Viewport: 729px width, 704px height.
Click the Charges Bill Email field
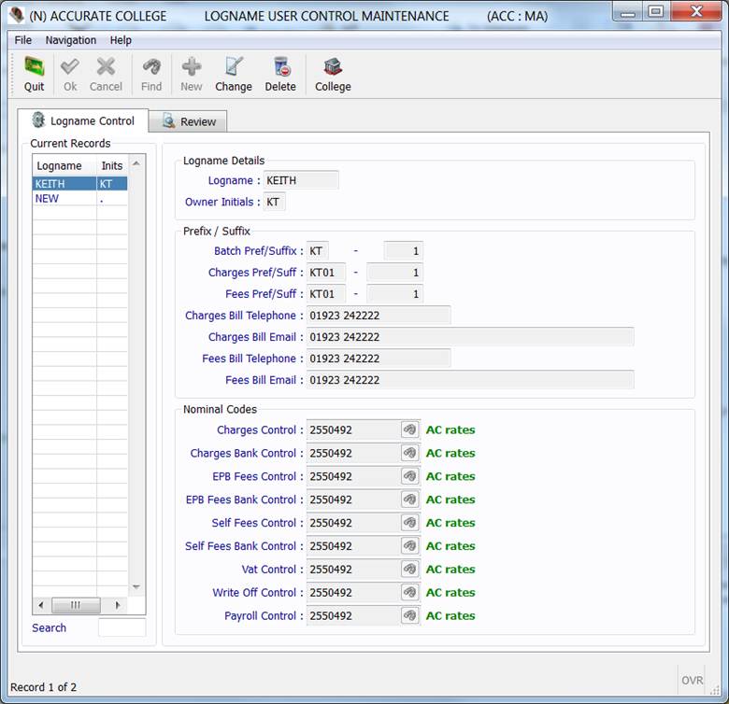(470, 337)
